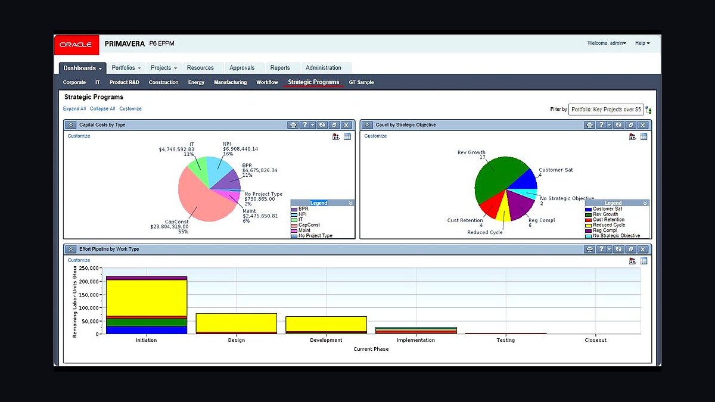Open help dropdown arrow in Strategic Objective portlet

click(608, 125)
